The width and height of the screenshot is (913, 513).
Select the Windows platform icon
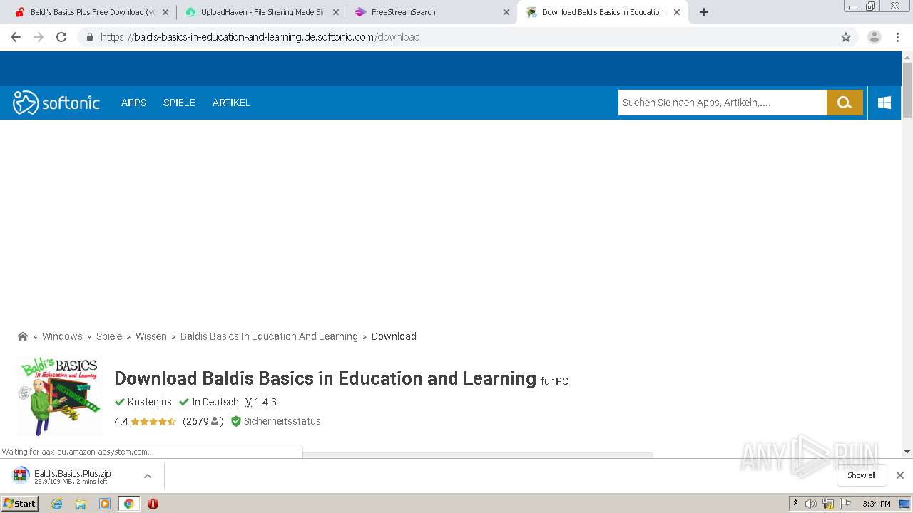coord(884,103)
